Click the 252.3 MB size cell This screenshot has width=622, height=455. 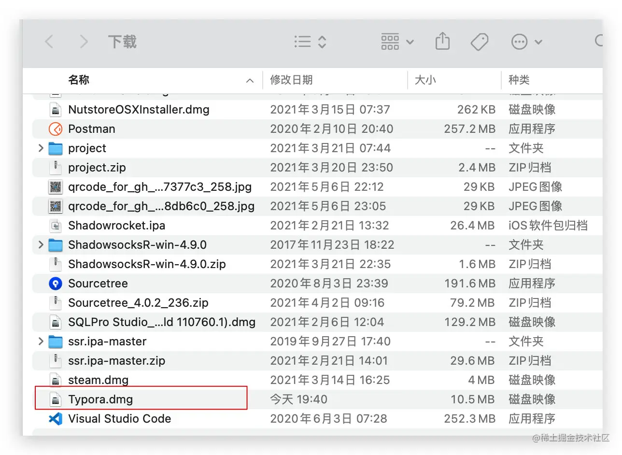coord(470,419)
